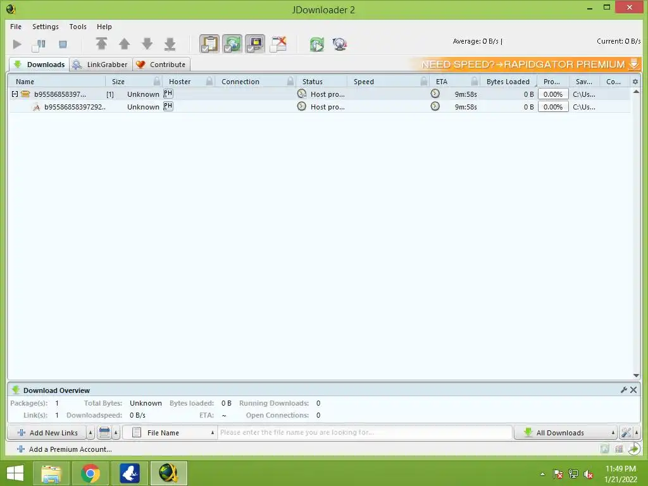This screenshot has width=648, height=486.
Task: Expand the clean-up options arrow
Action: coord(116,433)
